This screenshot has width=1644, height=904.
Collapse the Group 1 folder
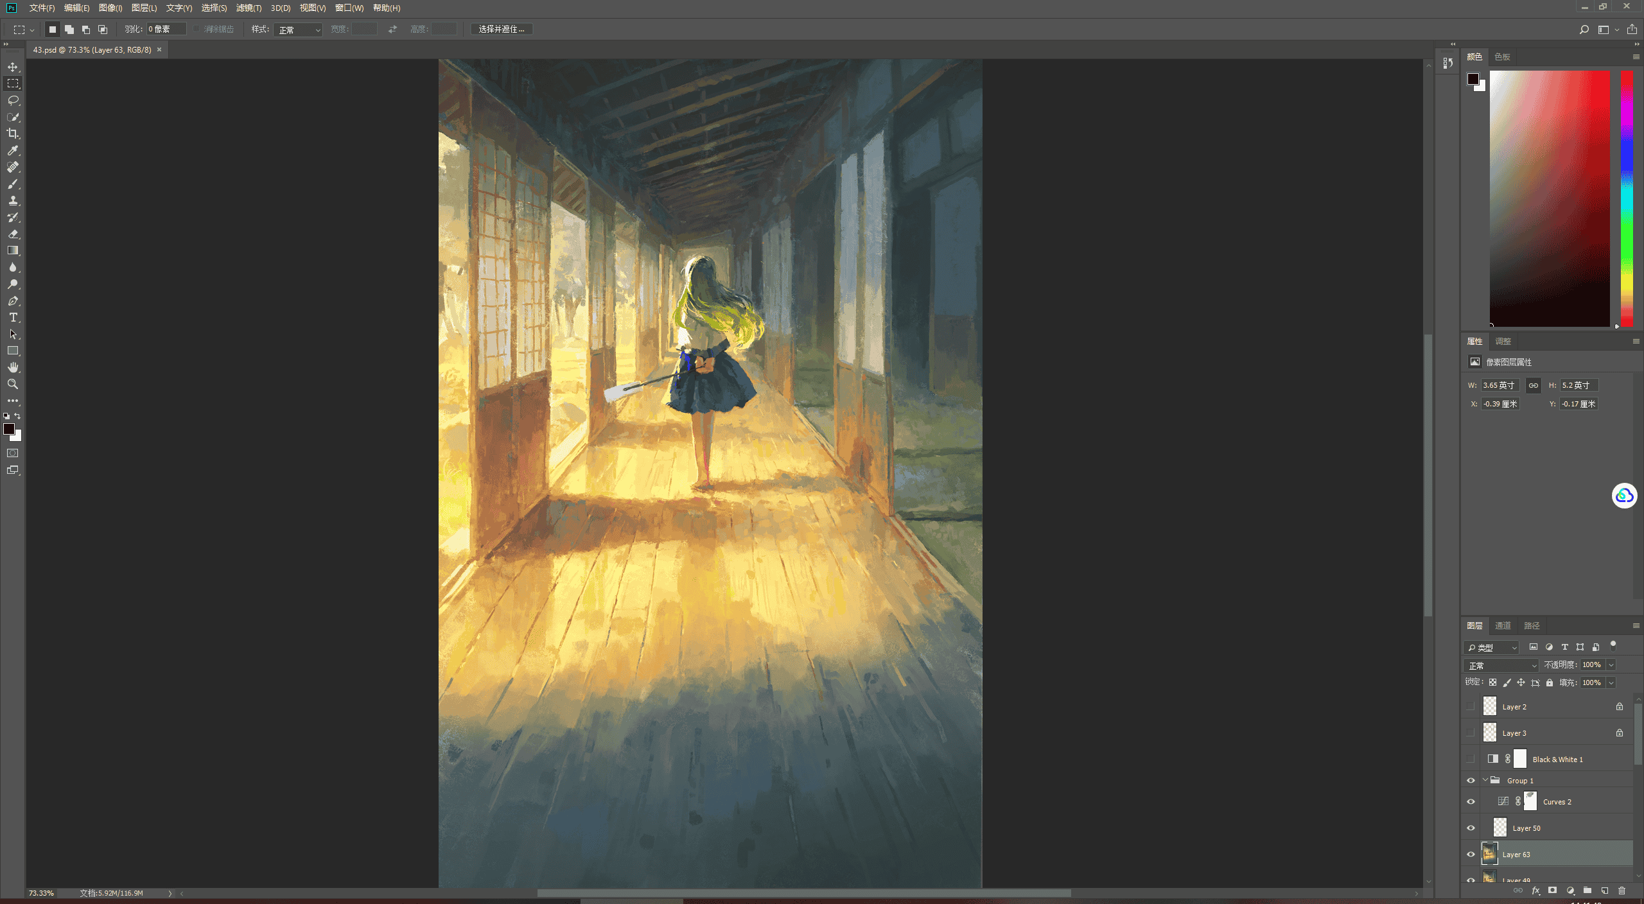[1485, 780]
